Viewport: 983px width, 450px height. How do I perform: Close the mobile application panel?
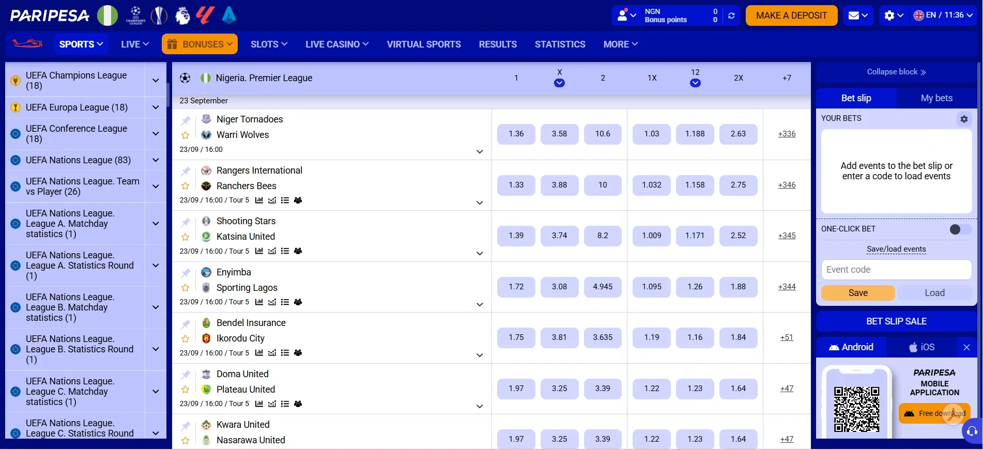966,347
